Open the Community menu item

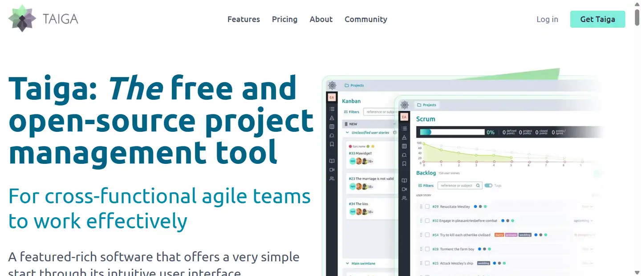pyautogui.click(x=366, y=19)
